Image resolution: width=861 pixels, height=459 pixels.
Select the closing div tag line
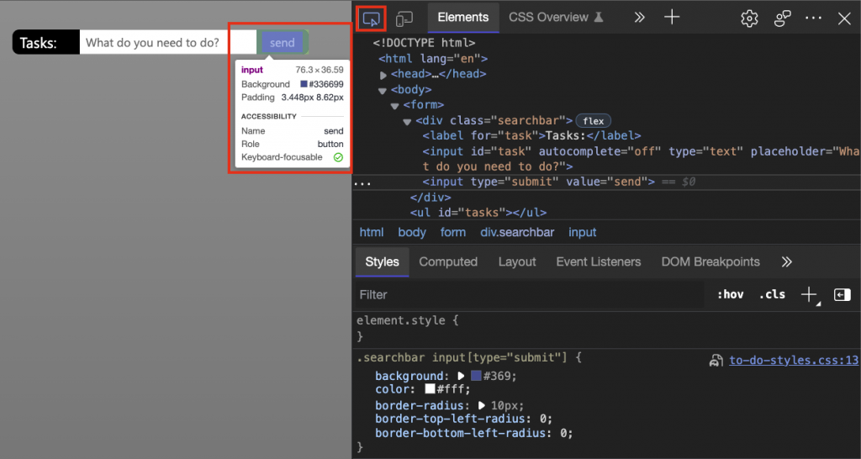pyautogui.click(x=430, y=197)
